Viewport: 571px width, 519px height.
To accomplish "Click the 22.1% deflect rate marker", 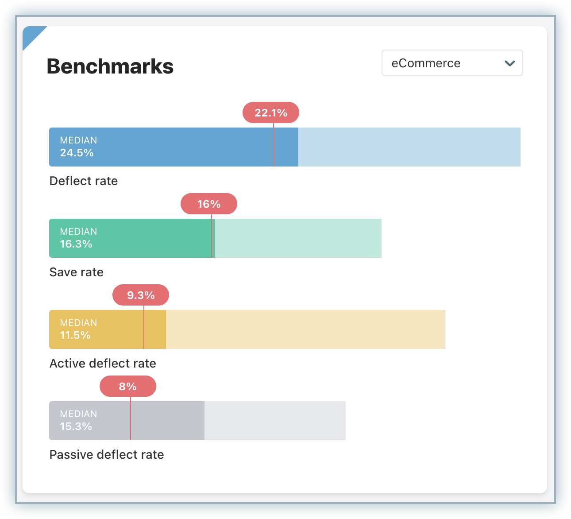I will 270,113.
